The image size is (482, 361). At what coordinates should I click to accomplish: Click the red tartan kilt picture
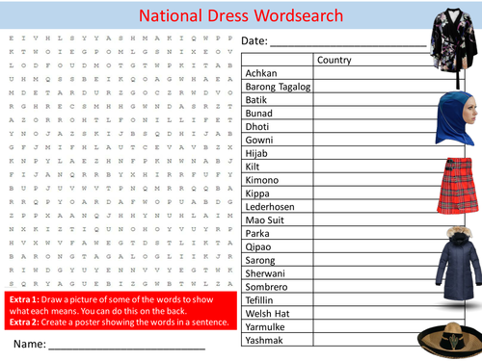[x=458, y=186]
